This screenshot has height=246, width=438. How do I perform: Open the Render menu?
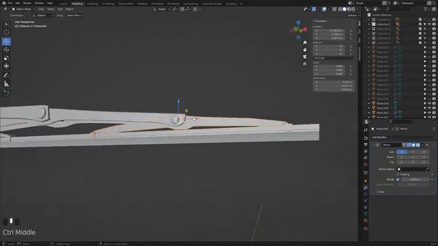click(27, 3)
